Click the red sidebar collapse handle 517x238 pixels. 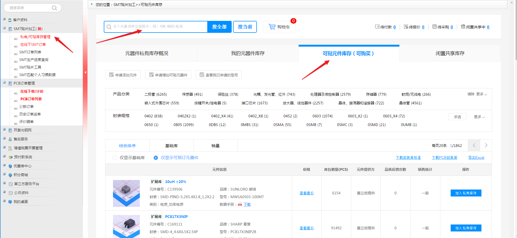coord(85,72)
